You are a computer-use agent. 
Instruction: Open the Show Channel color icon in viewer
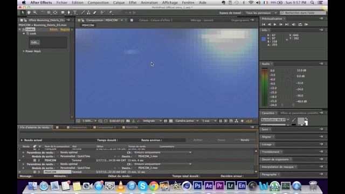click(x=139, y=121)
